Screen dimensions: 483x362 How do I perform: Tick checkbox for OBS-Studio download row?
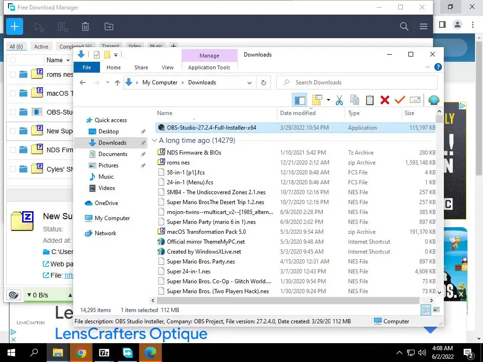click(x=13, y=112)
